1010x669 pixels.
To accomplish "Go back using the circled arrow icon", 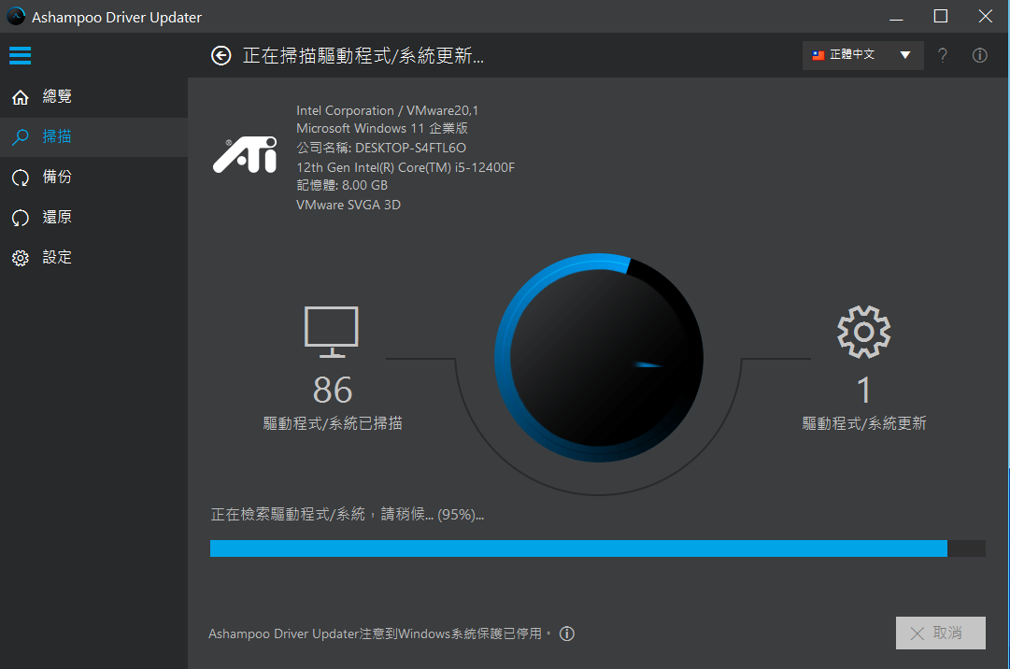I will (x=220, y=56).
